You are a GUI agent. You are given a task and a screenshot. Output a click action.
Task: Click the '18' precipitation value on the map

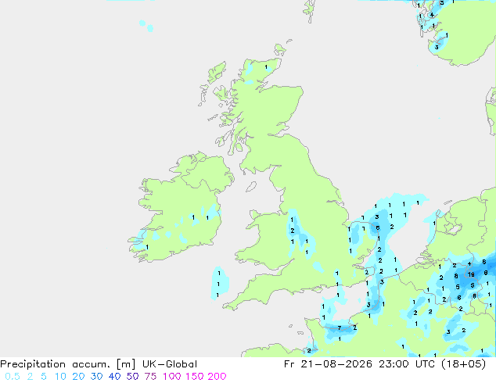click(x=471, y=274)
